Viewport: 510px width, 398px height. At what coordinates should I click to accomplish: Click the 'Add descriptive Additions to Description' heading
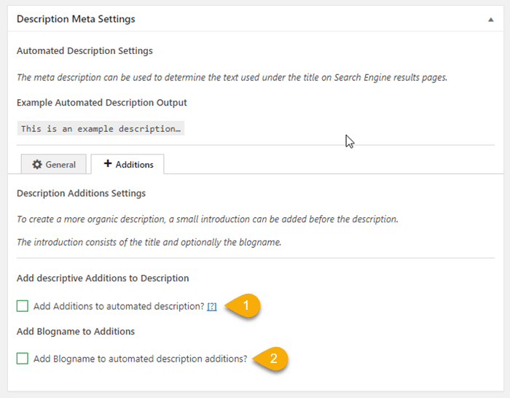pyautogui.click(x=103, y=278)
